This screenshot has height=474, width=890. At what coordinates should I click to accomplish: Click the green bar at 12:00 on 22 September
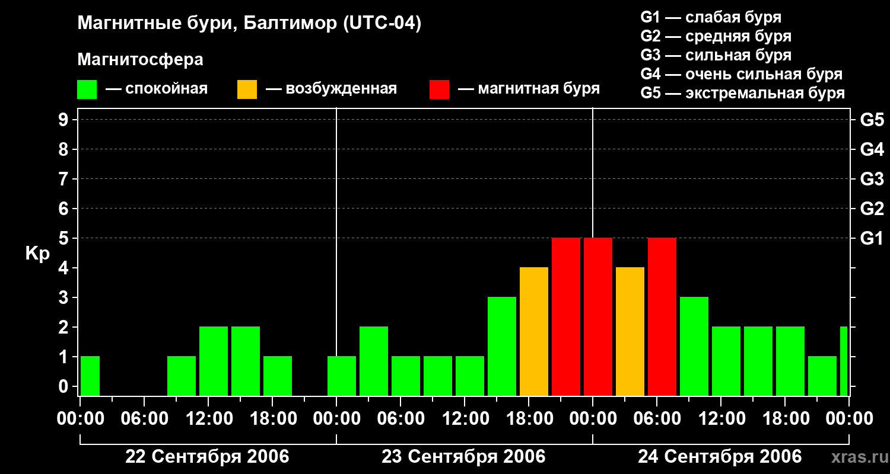214,361
